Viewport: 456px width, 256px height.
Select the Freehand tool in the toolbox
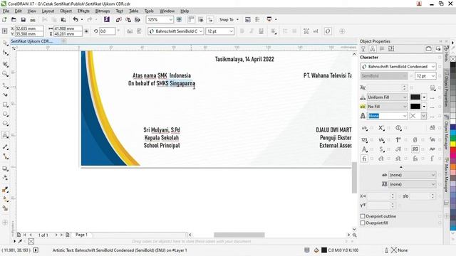pos(5,85)
